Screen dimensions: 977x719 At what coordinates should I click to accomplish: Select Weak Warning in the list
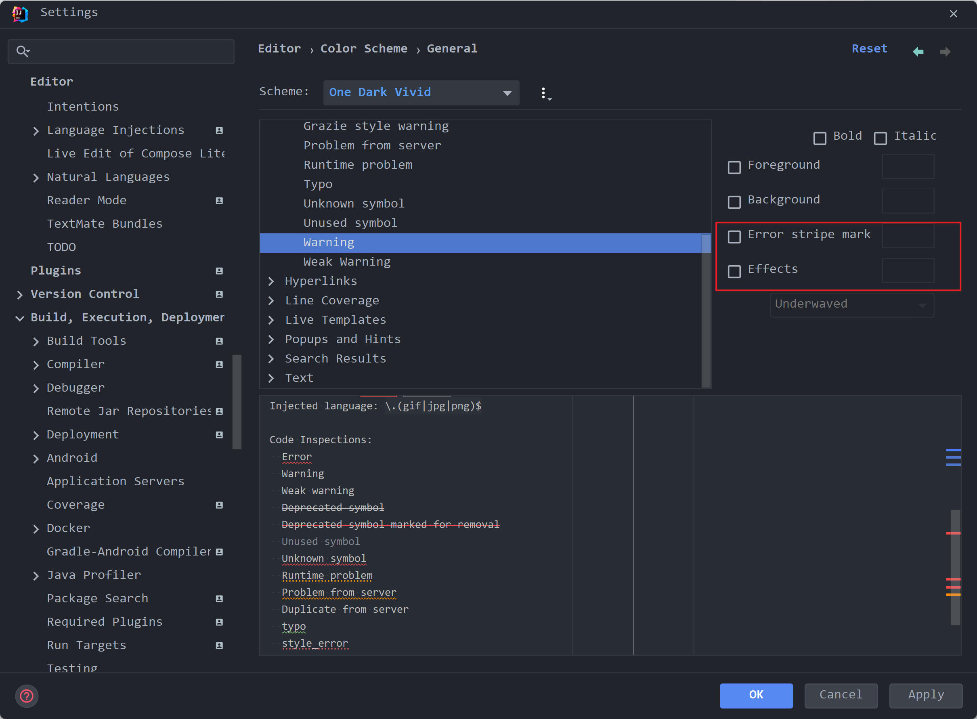pyautogui.click(x=346, y=262)
